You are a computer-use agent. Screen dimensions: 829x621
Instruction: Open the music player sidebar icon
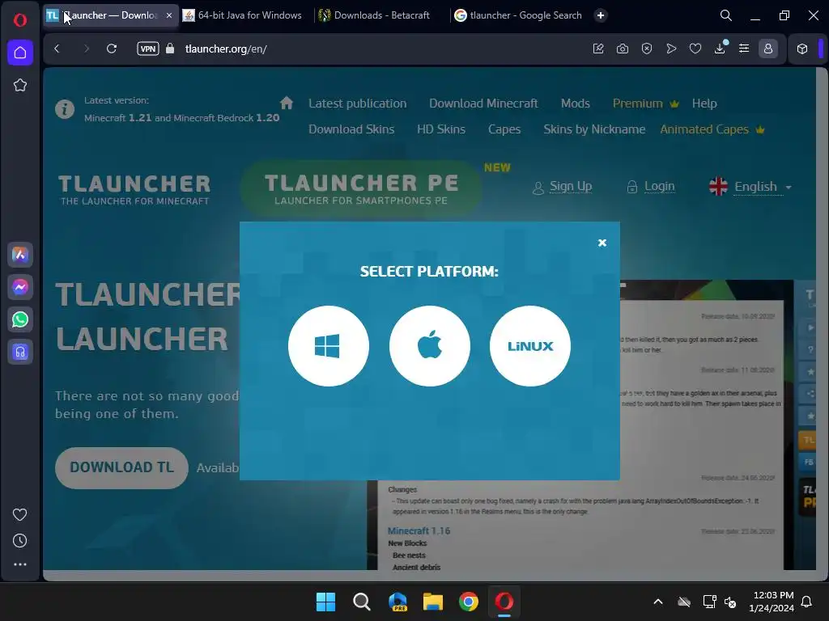[20, 353]
